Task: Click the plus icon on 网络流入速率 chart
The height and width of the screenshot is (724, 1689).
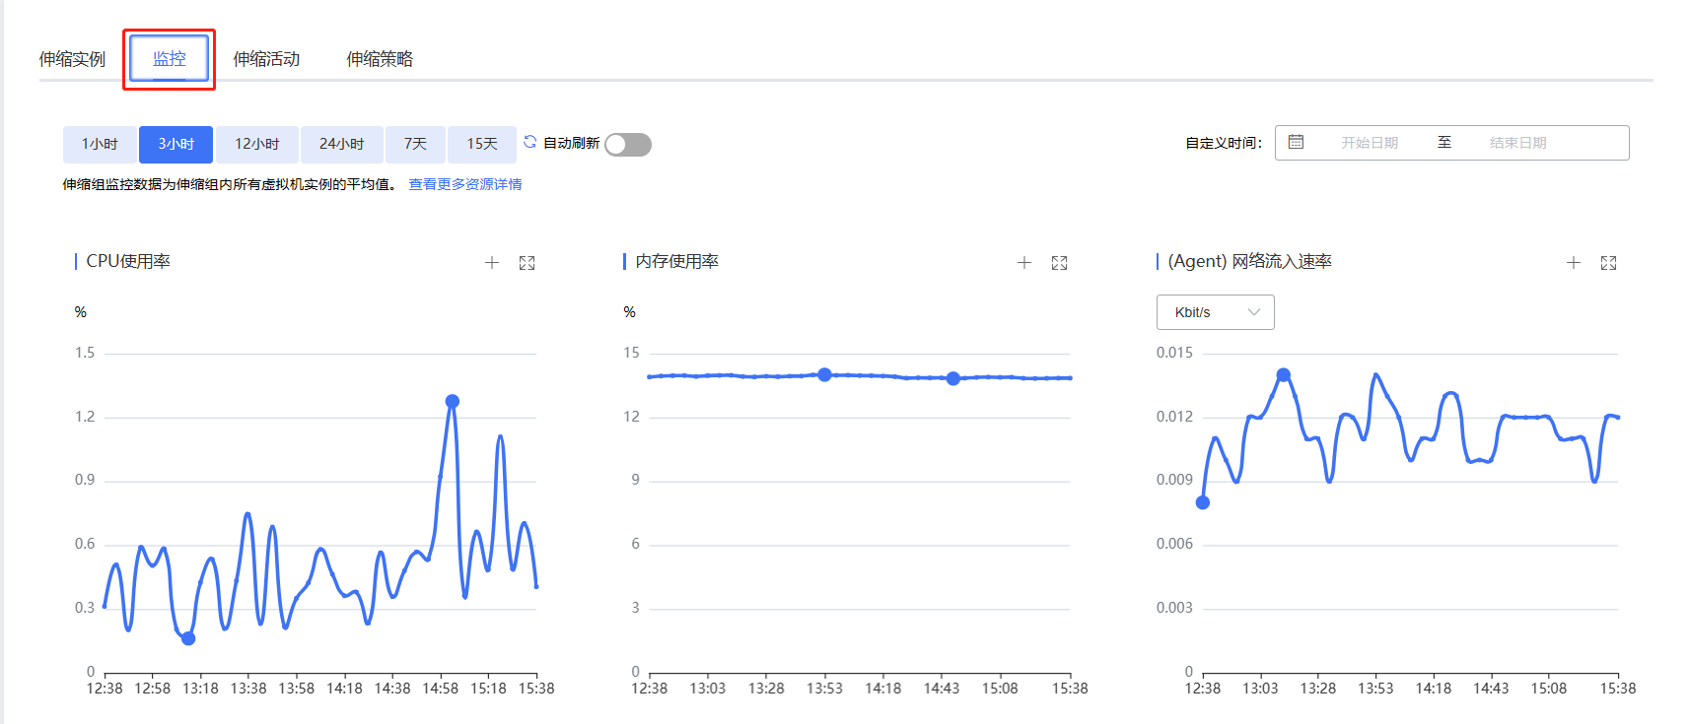Action: tap(1574, 263)
